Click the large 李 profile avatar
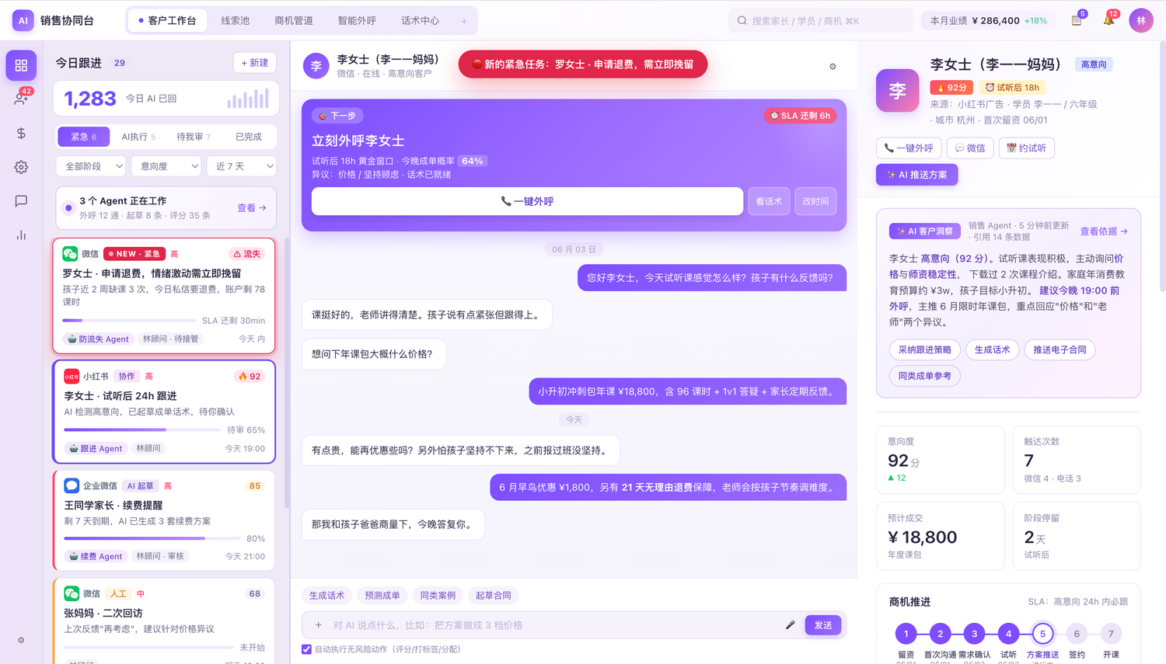Viewport: 1166px width, 664px height. 897,91
